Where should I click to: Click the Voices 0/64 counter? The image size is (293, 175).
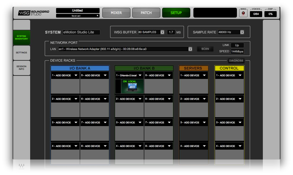256,14
